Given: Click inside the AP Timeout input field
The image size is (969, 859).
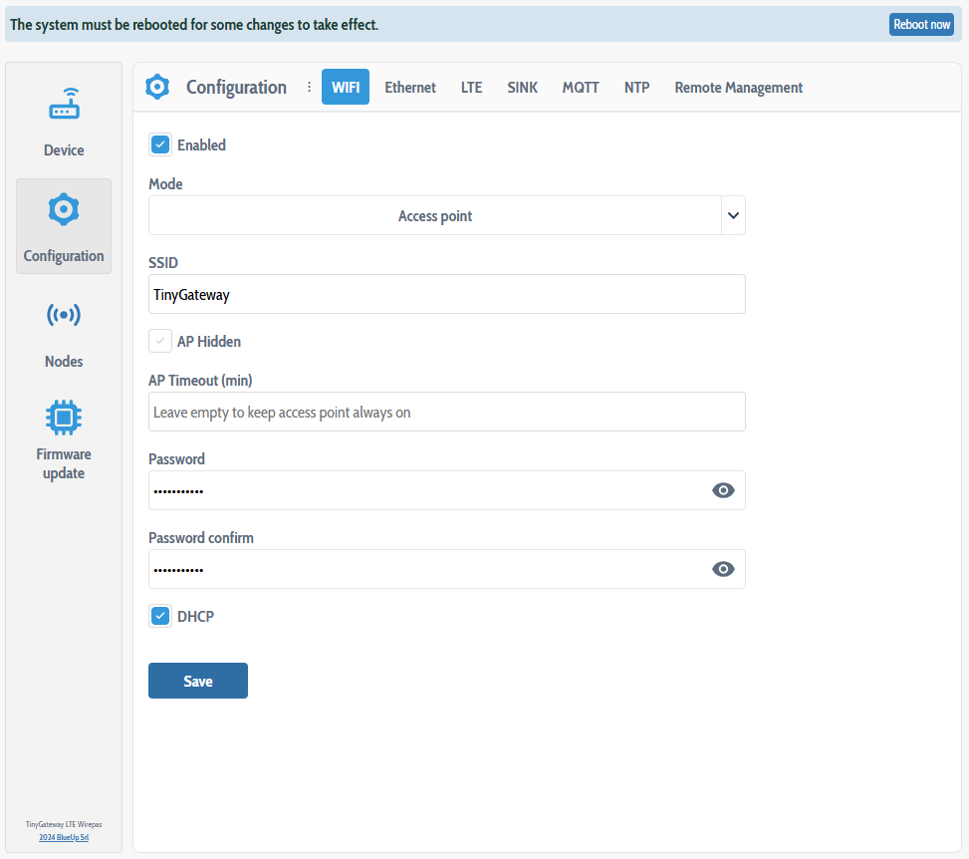Looking at the screenshot, I should (x=446, y=412).
